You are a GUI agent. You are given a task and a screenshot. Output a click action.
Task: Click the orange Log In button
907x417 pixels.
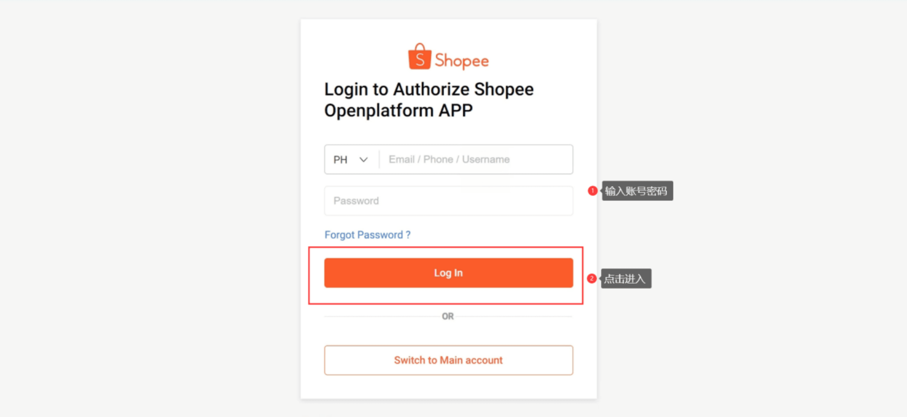coord(449,273)
